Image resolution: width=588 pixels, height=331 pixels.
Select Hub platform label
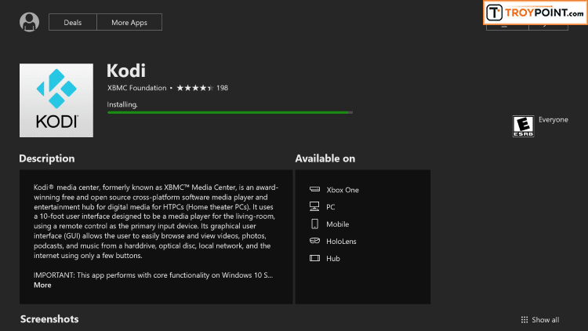(x=333, y=259)
